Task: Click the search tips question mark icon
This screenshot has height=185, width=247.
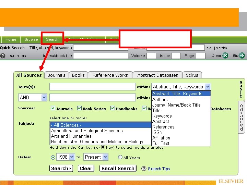Action: (3, 56)
